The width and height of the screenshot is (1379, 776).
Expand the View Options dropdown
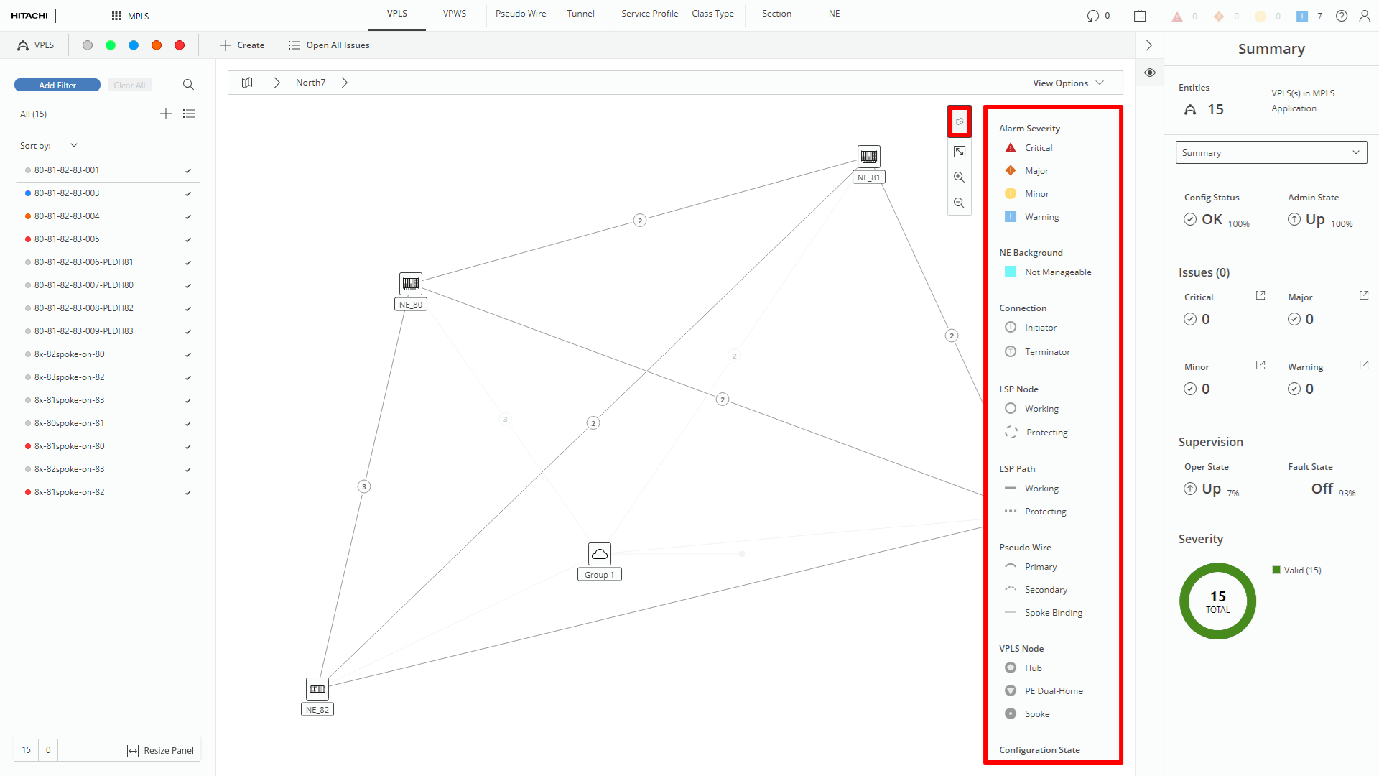(1068, 83)
